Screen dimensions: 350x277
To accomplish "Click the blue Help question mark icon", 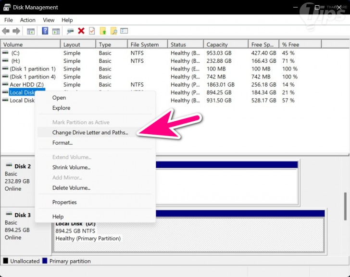I will [x=45, y=31].
